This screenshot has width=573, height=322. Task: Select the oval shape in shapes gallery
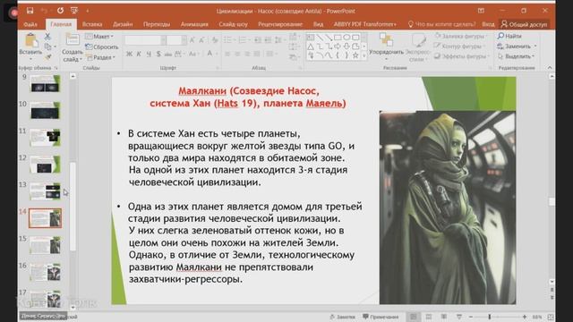(x=346, y=38)
